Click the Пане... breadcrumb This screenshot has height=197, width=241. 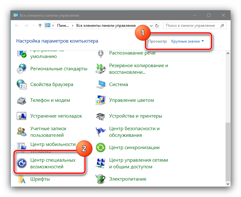pyautogui.click(x=63, y=26)
